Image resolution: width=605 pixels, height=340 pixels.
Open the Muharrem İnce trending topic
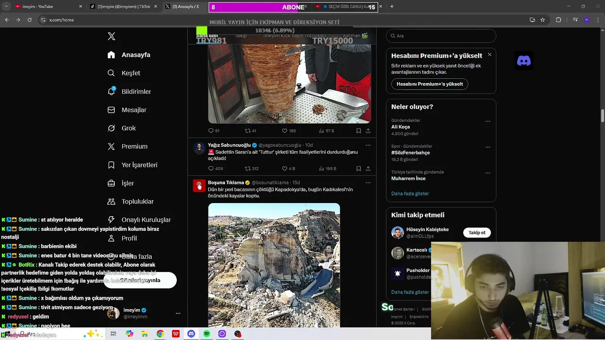pyautogui.click(x=408, y=178)
